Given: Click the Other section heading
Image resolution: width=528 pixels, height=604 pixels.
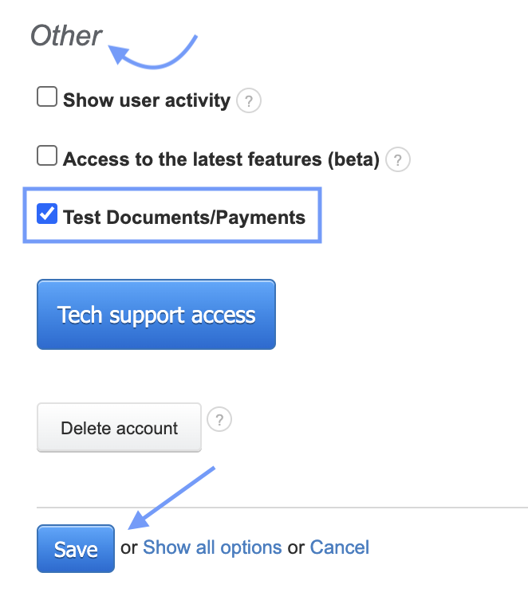Looking at the screenshot, I should coord(66,36).
